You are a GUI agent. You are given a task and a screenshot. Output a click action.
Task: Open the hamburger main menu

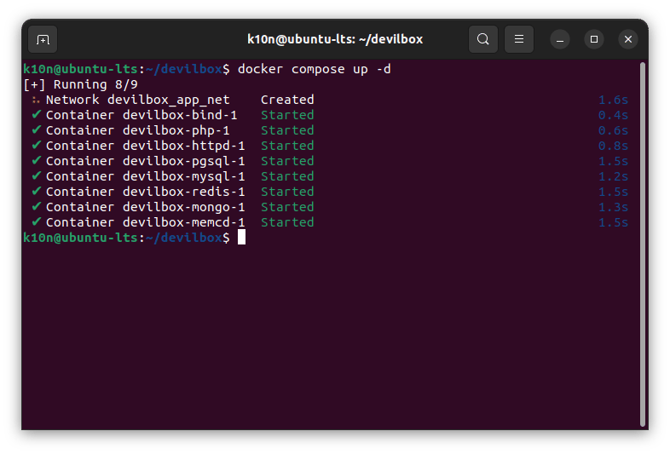click(x=519, y=39)
